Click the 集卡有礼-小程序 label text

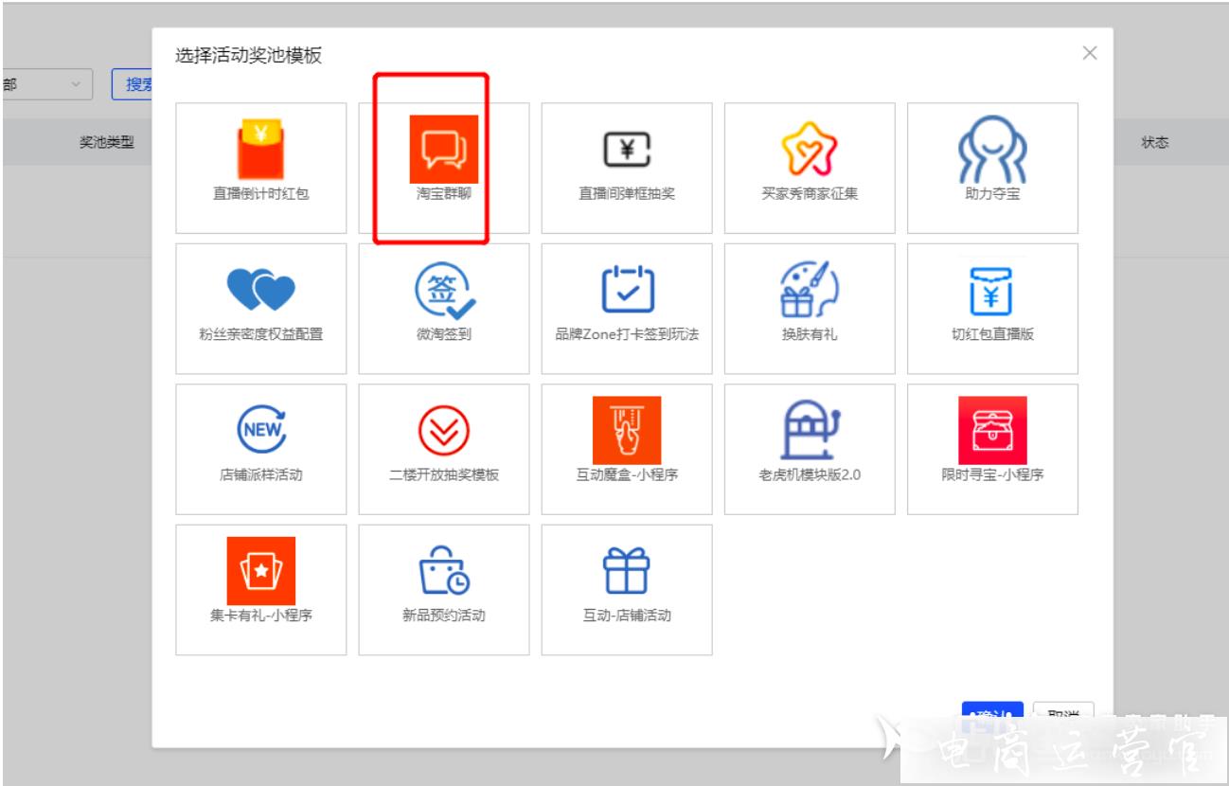pyautogui.click(x=260, y=616)
